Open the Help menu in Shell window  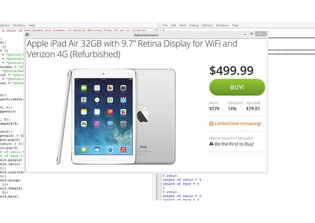coord(235,25)
